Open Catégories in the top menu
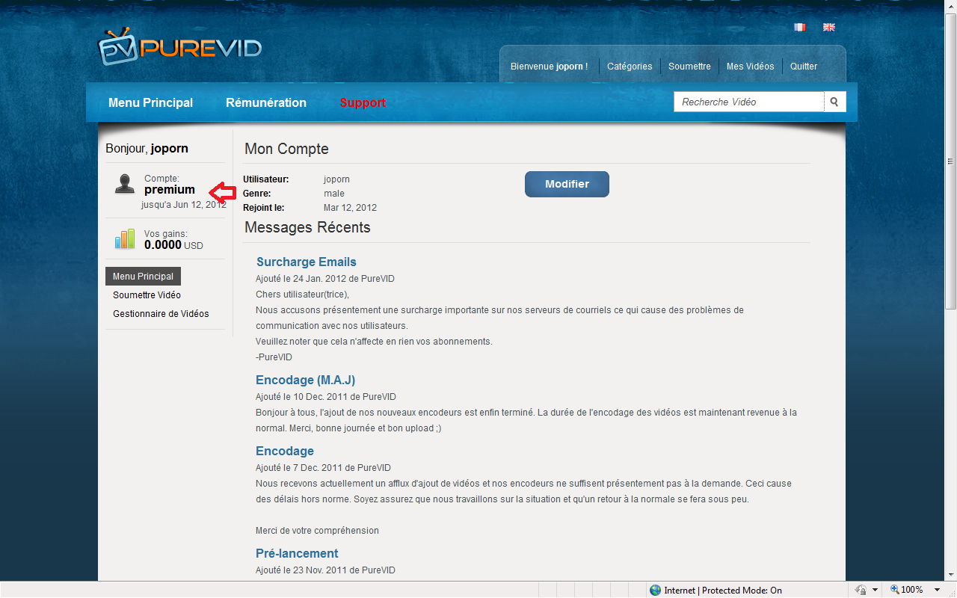This screenshot has width=957, height=598. click(x=630, y=67)
